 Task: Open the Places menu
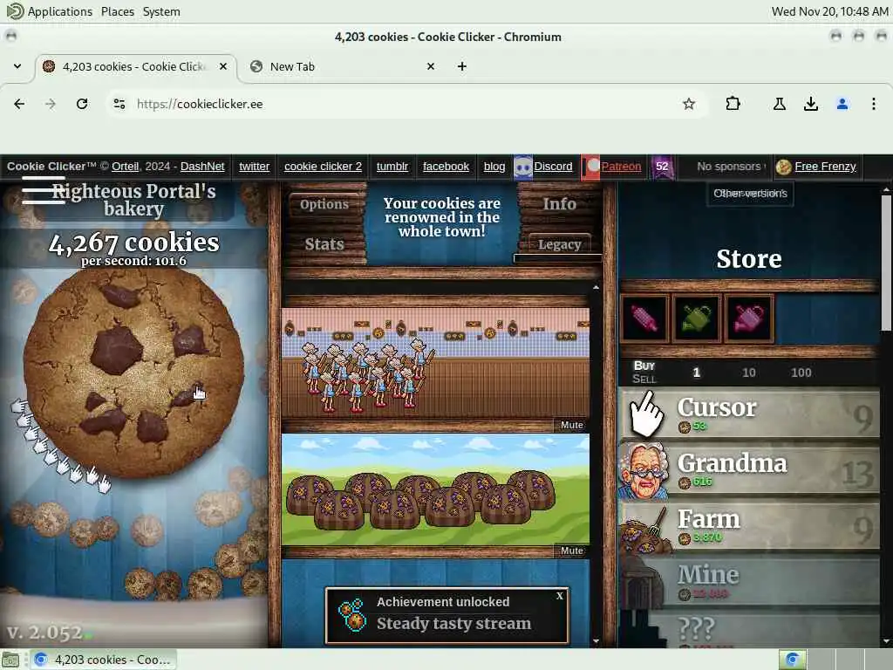pos(118,11)
